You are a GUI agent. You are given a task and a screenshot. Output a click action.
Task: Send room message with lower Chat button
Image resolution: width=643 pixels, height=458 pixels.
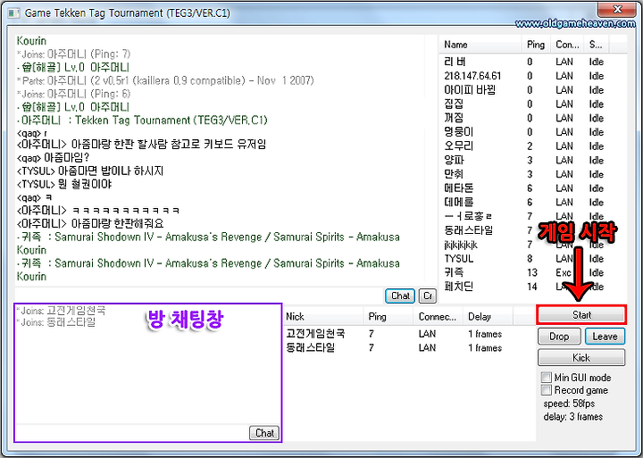tap(264, 433)
